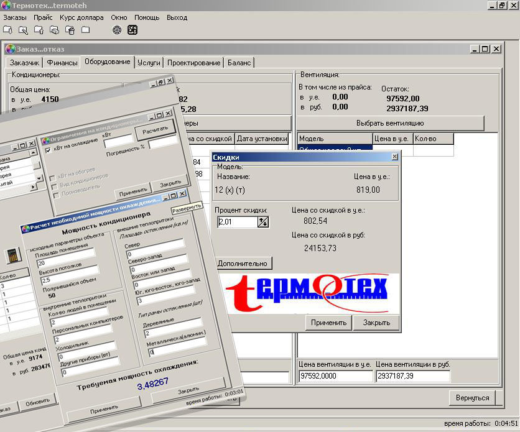Viewport: 520px width, 432px height.
Task: Click the down scroll arrow in small list window
Action: pos(39,178)
